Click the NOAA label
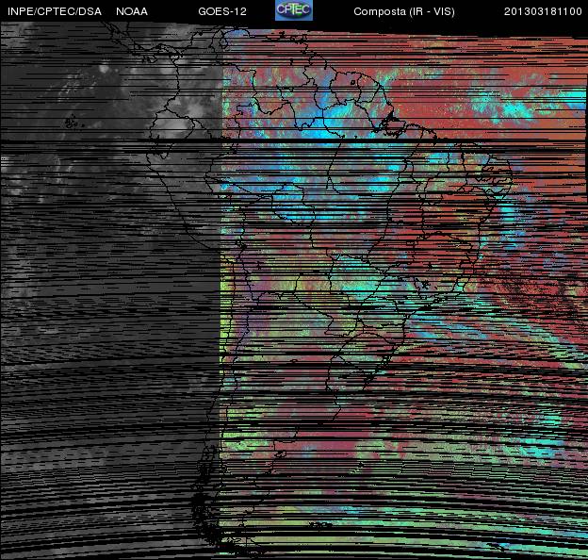Viewport: 588px width, 560px height. click(132, 11)
